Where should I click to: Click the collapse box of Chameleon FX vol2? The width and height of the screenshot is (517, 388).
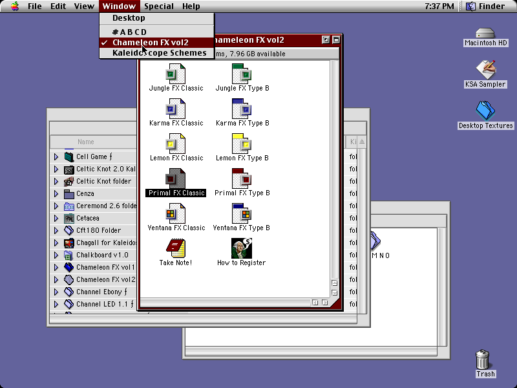pos(336,40)
